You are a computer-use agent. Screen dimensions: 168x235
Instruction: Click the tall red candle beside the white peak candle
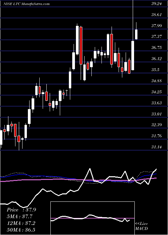click(x=81, y=46)
